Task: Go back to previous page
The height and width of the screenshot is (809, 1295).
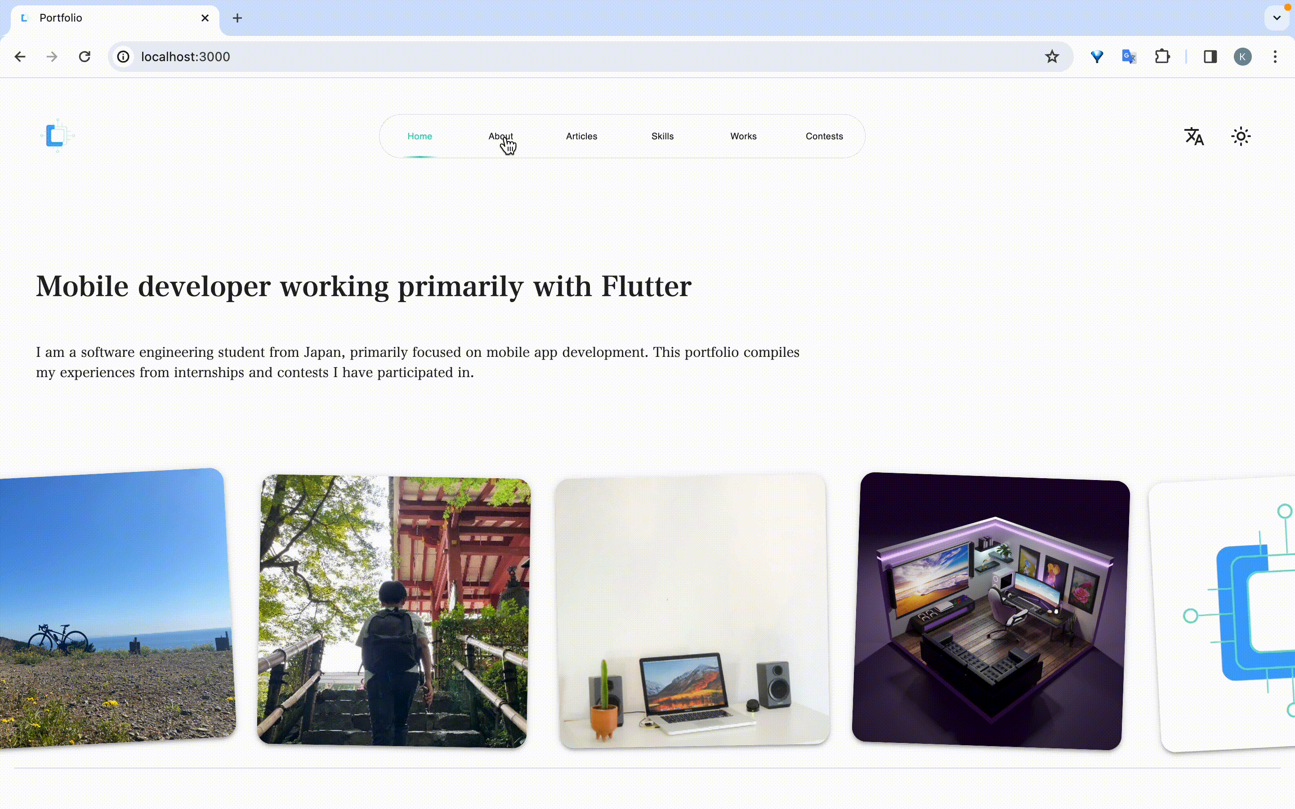Action: 20,57
